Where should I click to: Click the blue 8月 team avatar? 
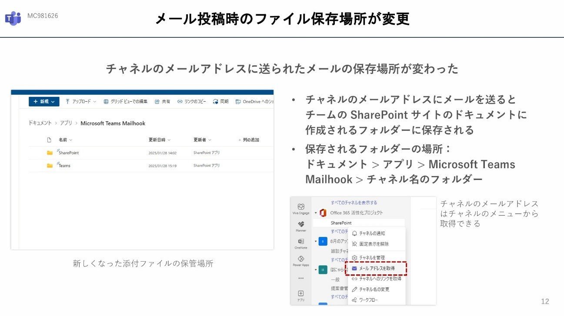pyautogui.click(x=323, y=241)
